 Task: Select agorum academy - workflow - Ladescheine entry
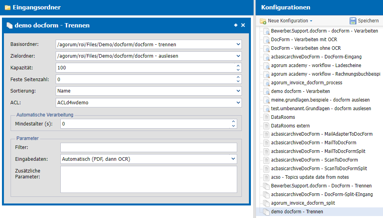point(316,65)
